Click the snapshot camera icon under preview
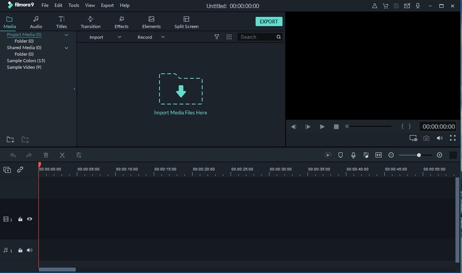Viewport: 462px width, 273px height. point(426,138)
